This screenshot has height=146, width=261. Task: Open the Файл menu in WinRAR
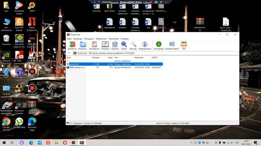(x=69, y=39)
